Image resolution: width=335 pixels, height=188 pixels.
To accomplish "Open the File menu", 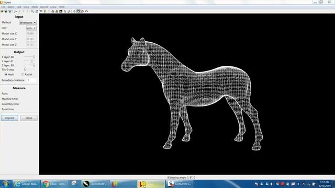I will click(x=3, y=7).
